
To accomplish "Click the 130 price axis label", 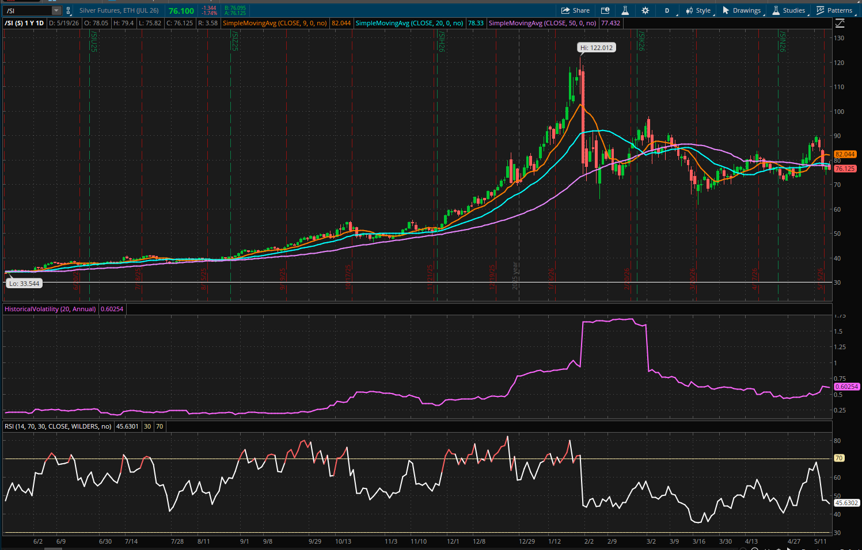I will click(x=840, y=38).
